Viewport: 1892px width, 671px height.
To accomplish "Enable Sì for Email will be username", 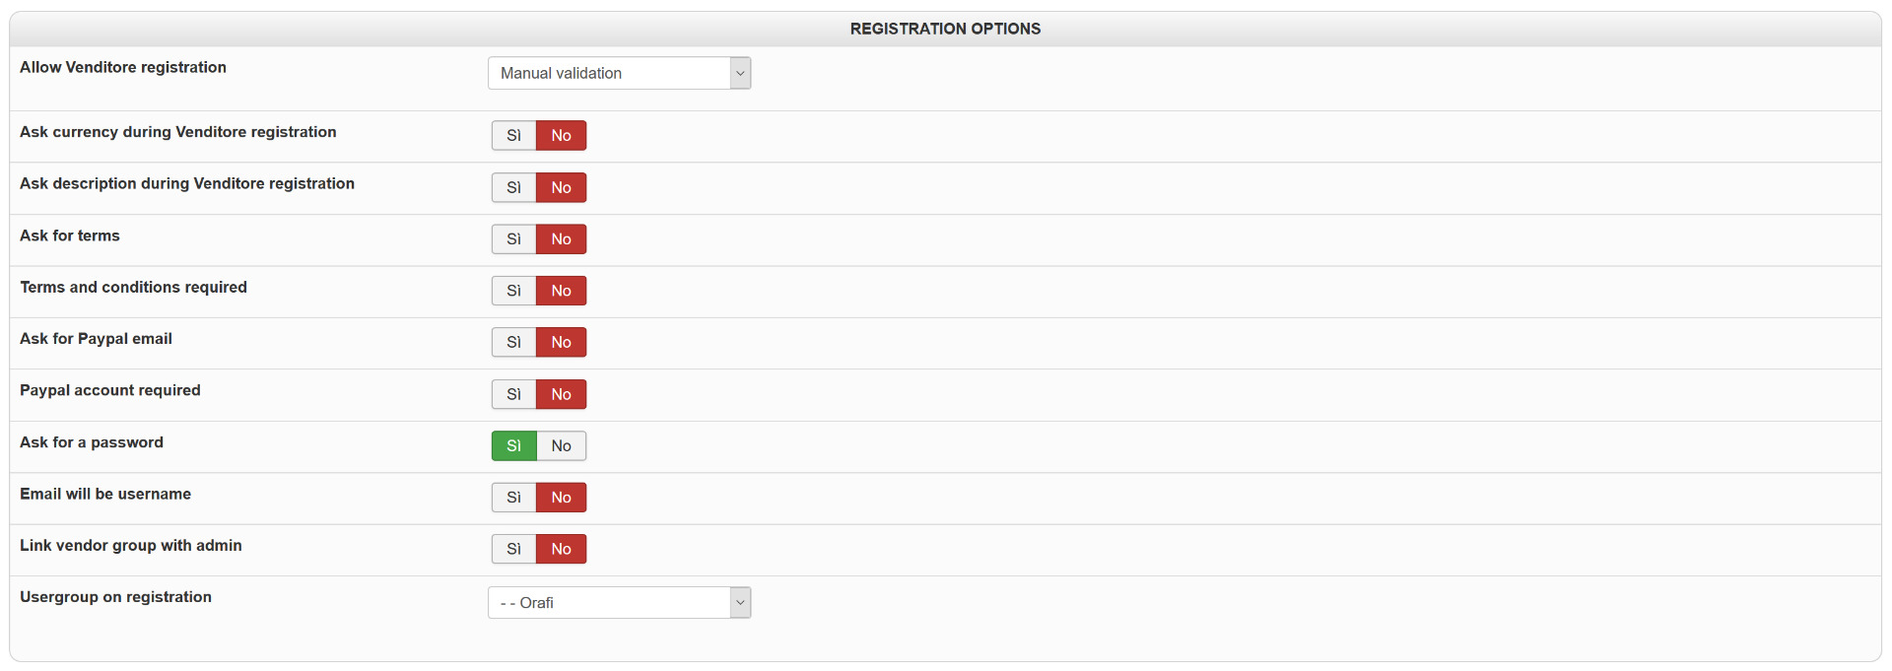I will [513, 498].
